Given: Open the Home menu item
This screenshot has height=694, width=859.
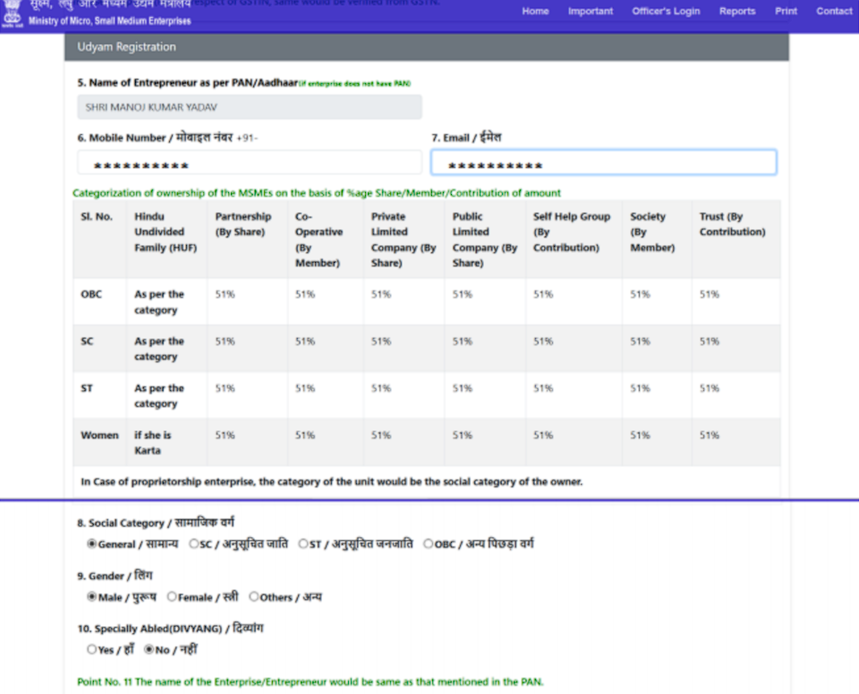Looking at the screenshot, I should (x=535, y=11).
